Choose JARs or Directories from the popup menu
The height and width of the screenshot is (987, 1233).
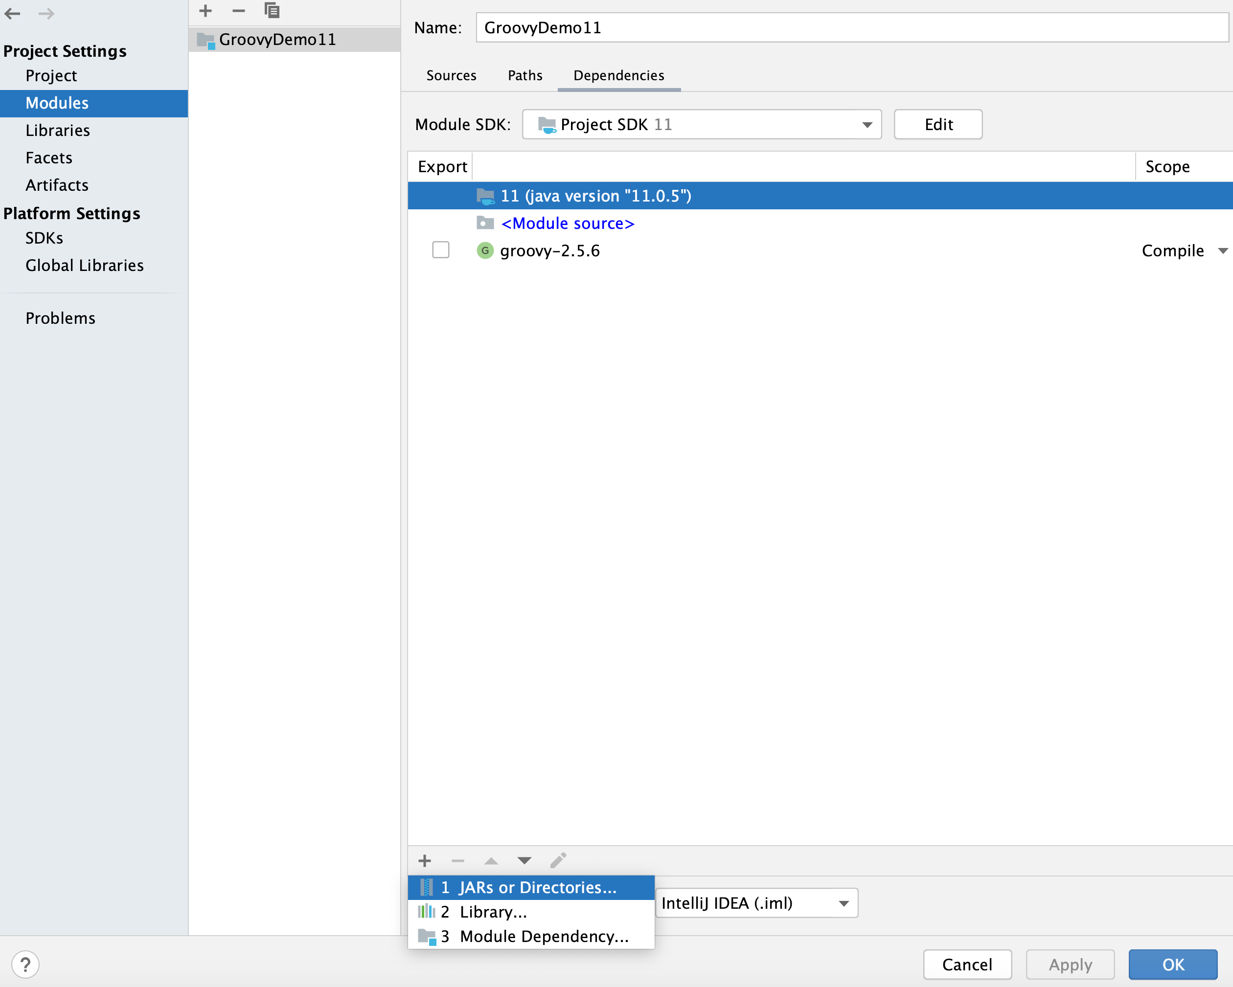(531, 887)
